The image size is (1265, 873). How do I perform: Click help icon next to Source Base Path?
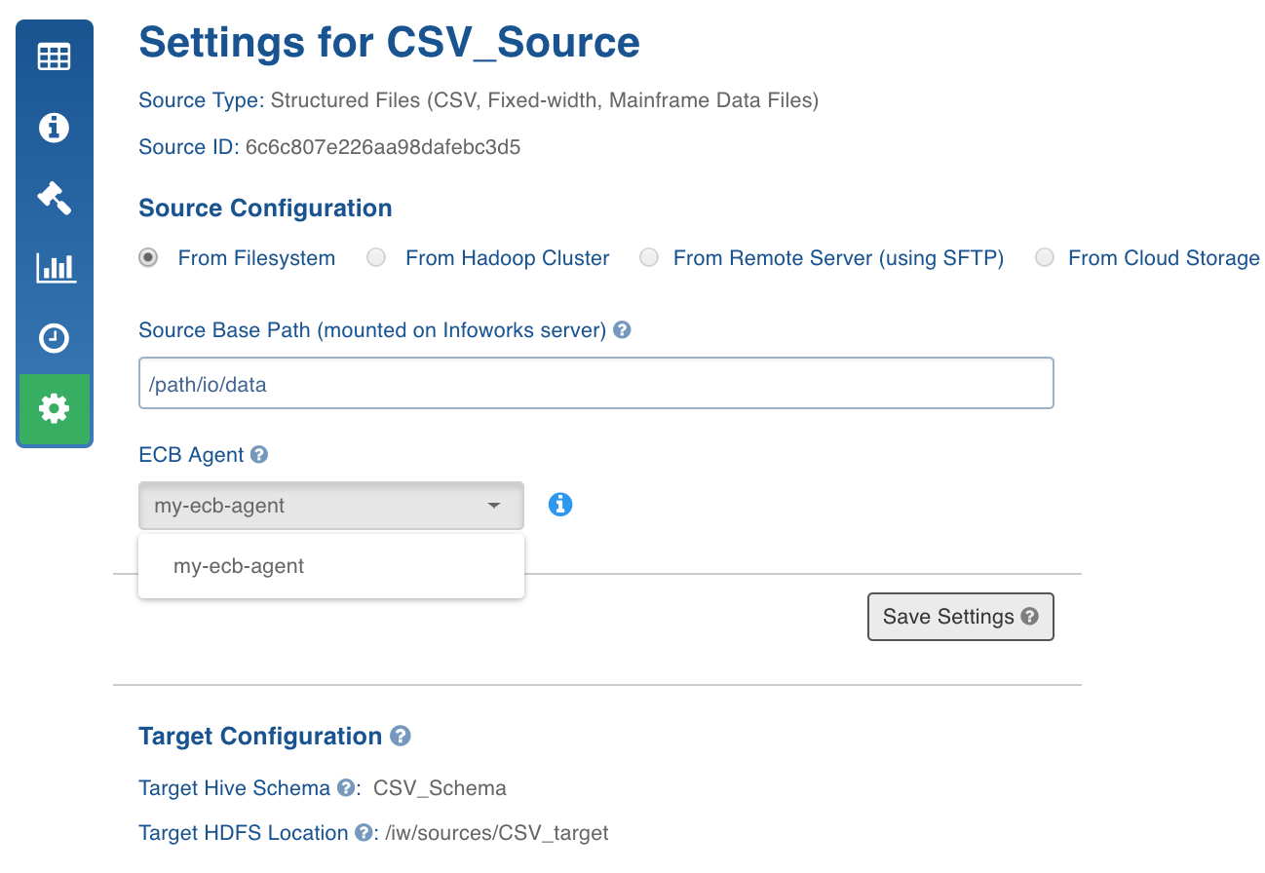(622, 330)
